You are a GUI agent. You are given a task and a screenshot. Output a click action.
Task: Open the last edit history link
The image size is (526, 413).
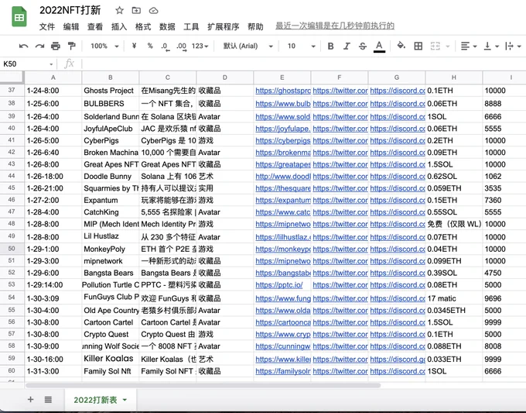pyautogui.click(x=335, y=26)
